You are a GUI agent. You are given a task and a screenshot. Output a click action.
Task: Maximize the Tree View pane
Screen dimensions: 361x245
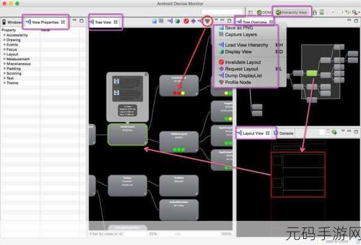229,20
